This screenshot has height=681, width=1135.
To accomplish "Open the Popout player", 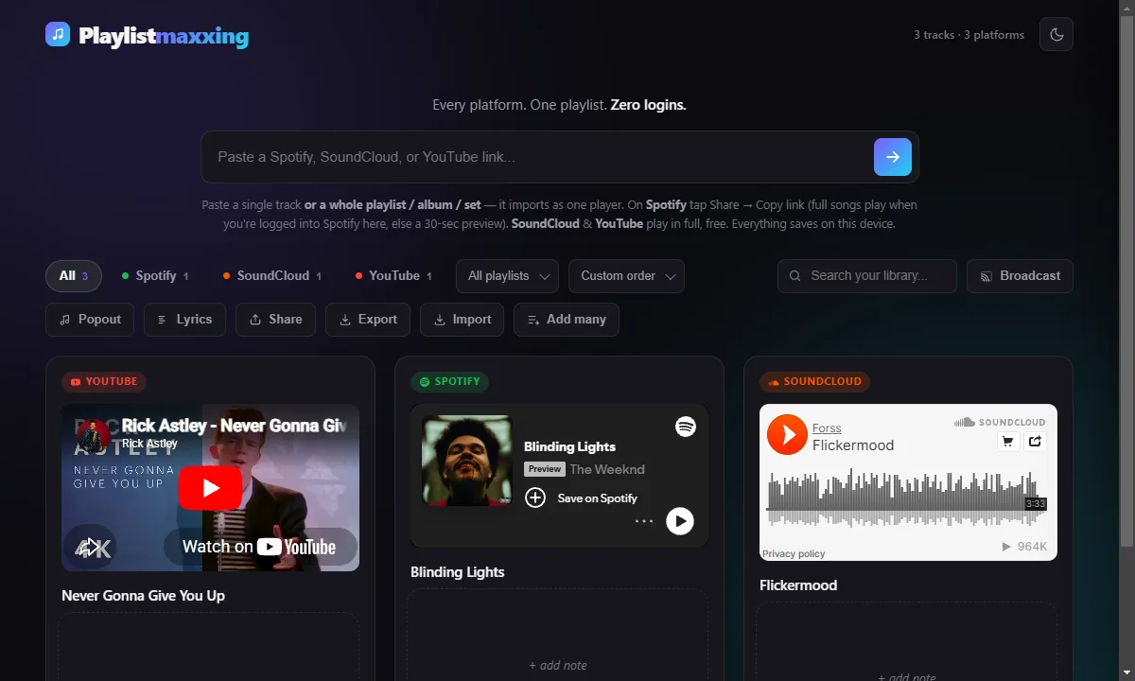I will tap(90, 320).
